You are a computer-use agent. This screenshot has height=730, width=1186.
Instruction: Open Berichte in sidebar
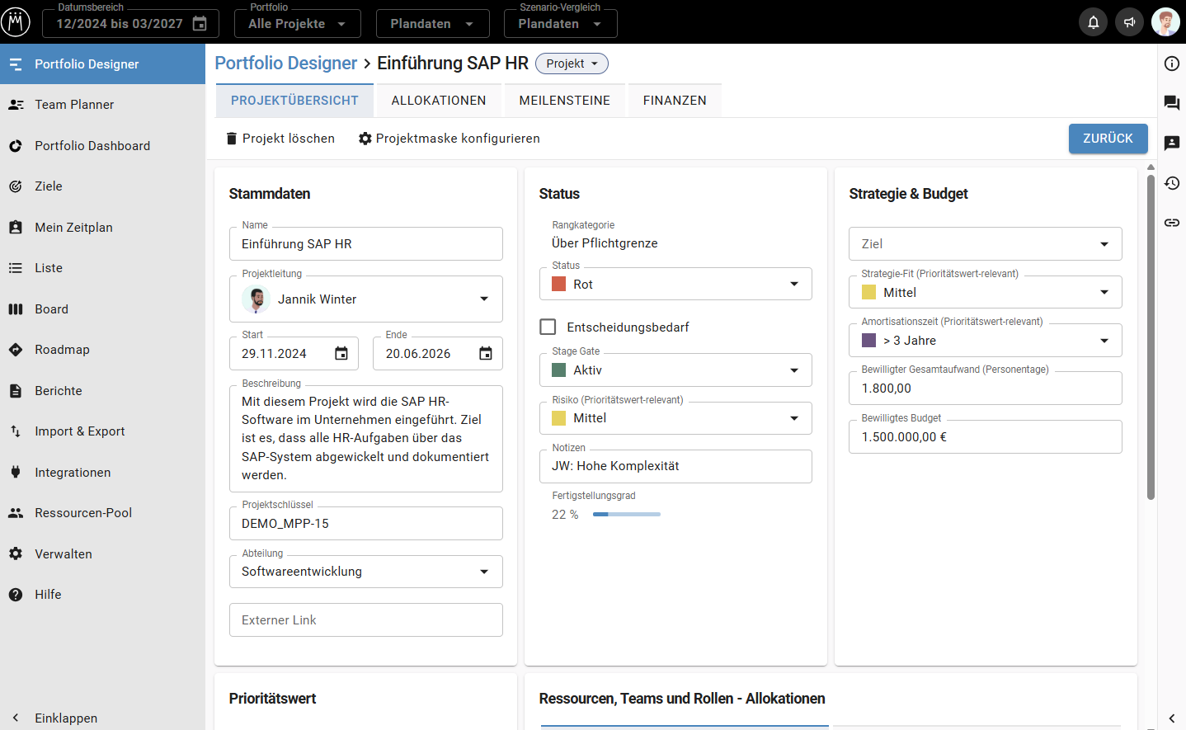click(x=102, y=391)
